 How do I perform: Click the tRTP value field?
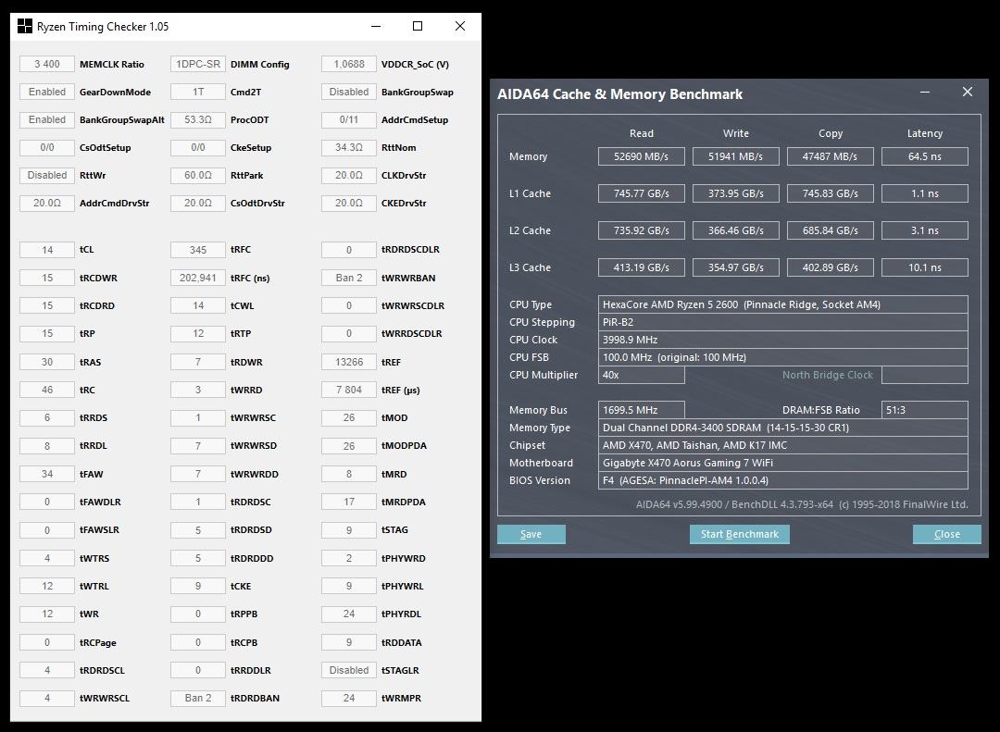coord(198,333)
